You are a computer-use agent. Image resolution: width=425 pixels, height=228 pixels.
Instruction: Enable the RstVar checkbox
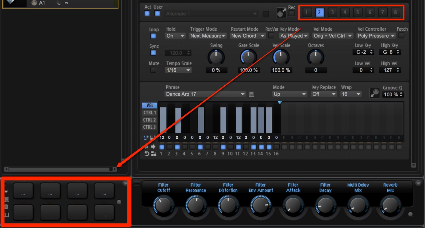point(271,36)
